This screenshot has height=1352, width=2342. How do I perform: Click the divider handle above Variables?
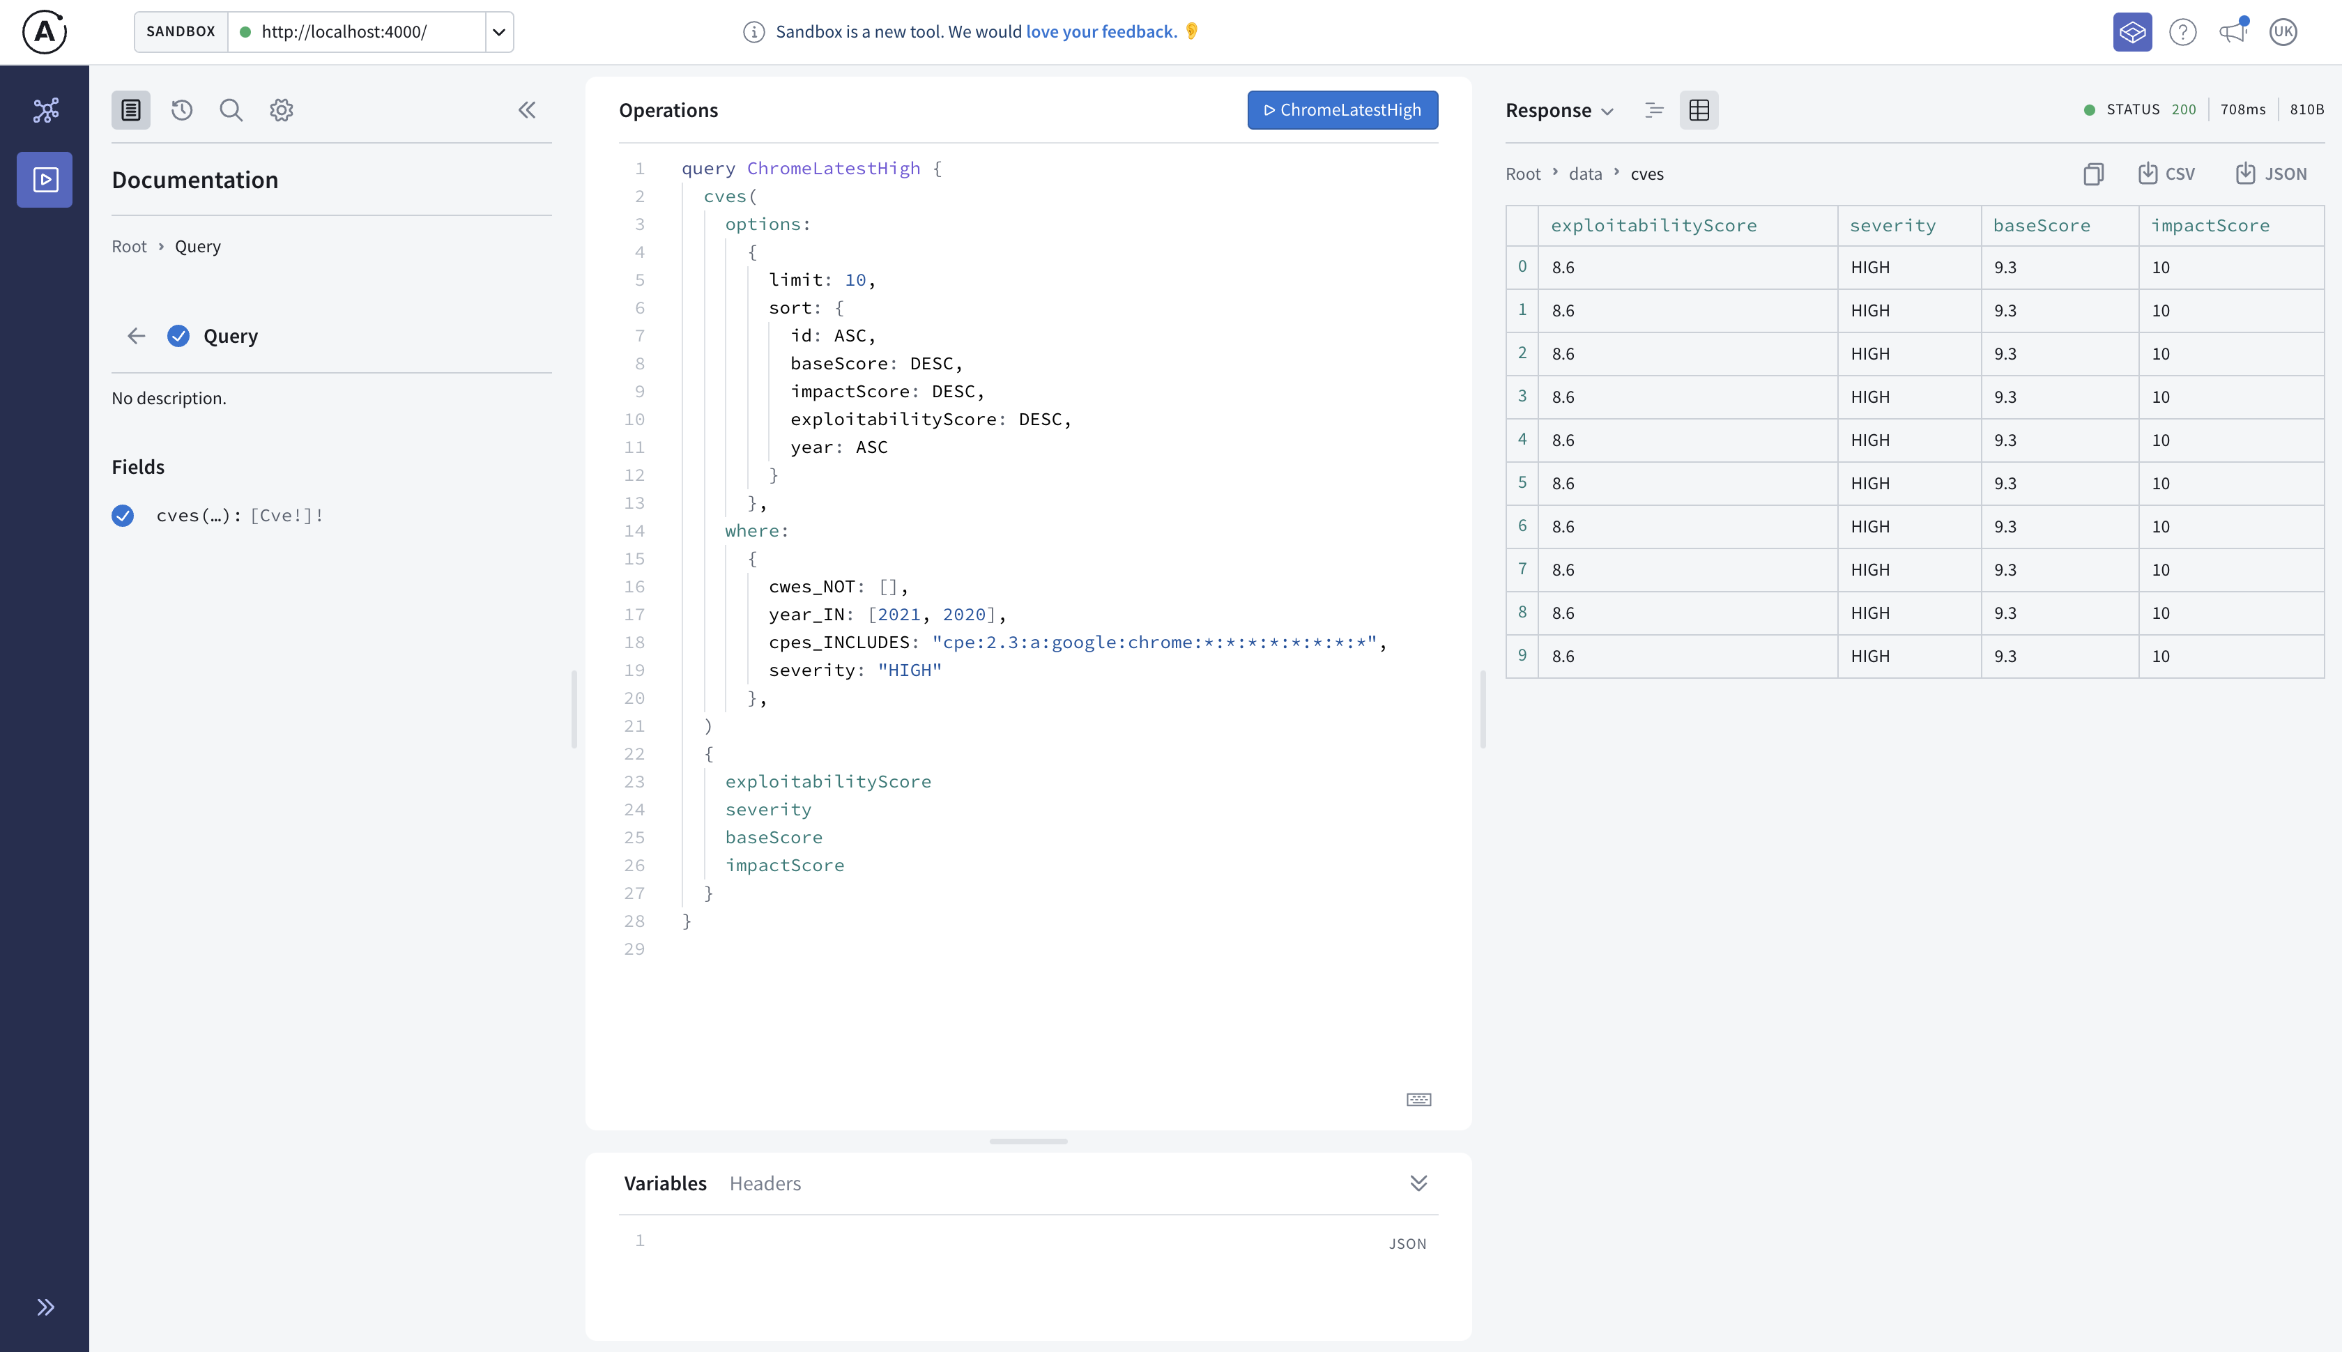pyautogui.click(x=1028, y=1142)
